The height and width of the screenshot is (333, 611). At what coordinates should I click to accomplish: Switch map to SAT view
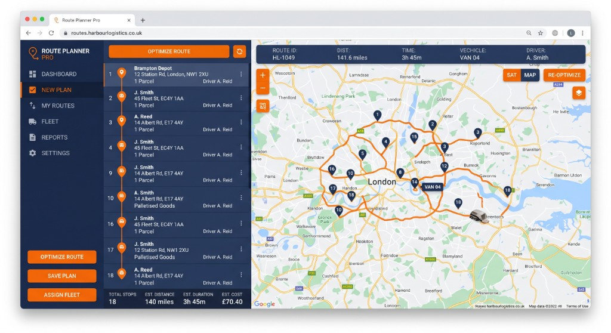(x=511, y=75)
